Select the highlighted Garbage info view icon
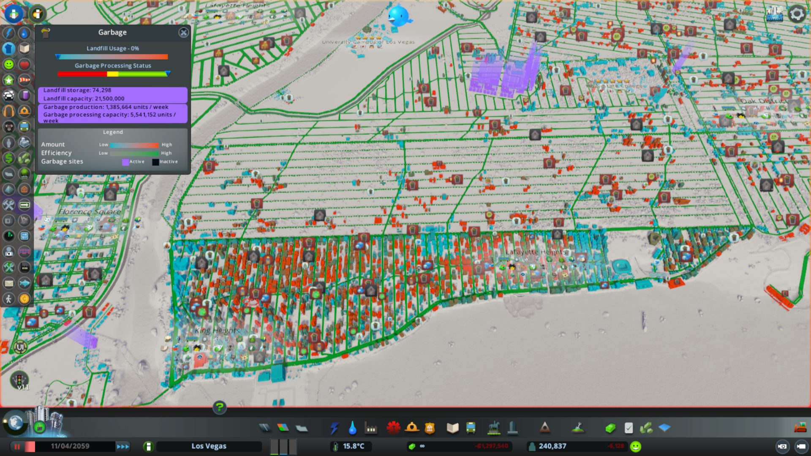 click(x=9, y=49)
